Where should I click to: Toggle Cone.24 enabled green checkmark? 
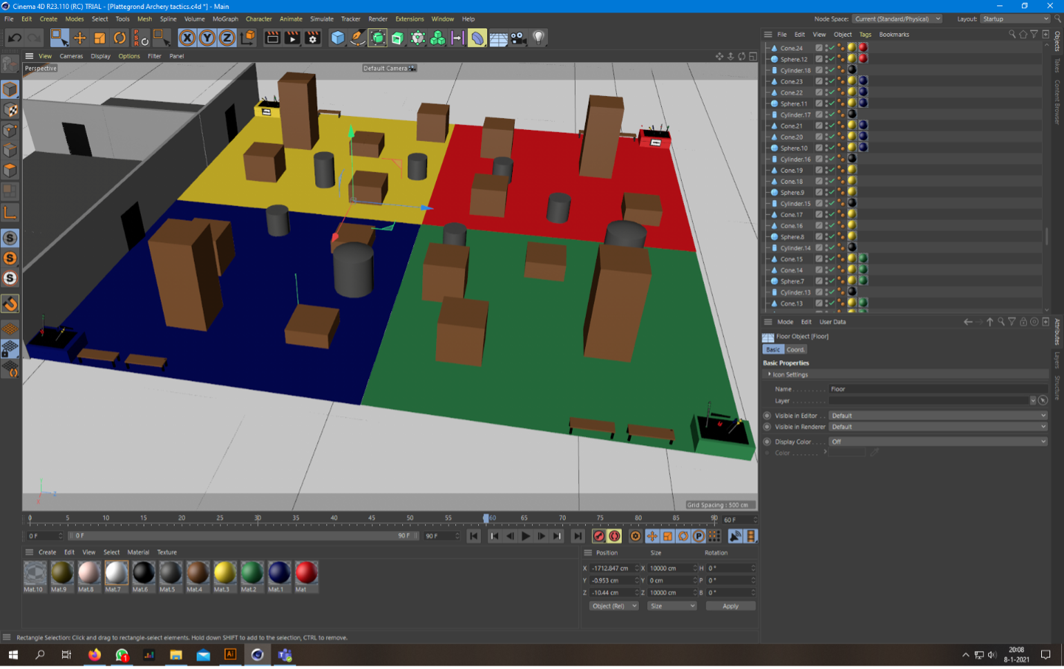[832, 48]
